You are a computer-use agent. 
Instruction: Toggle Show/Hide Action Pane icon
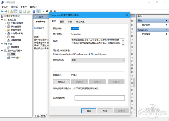tap(38, 11)
